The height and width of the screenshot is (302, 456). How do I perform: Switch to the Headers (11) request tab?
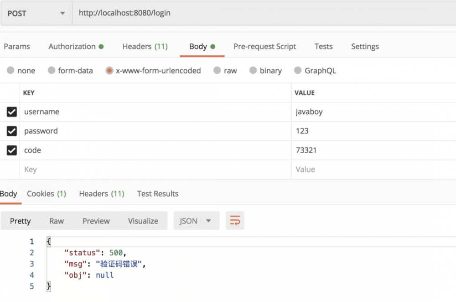[x=145, y=46]
